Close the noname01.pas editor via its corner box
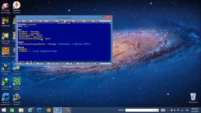Image resolution: width=201 pixels, height=113 pixels. (x=21, y=23)
